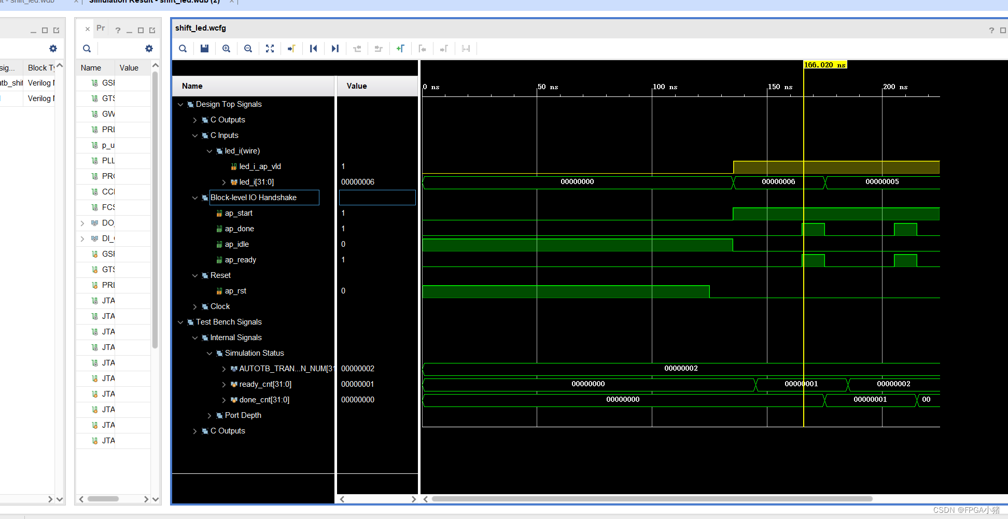Collapse the Design Top Signals group
Screen dimensions: 1008x519
pyautogui.click(x=180, y=104)
